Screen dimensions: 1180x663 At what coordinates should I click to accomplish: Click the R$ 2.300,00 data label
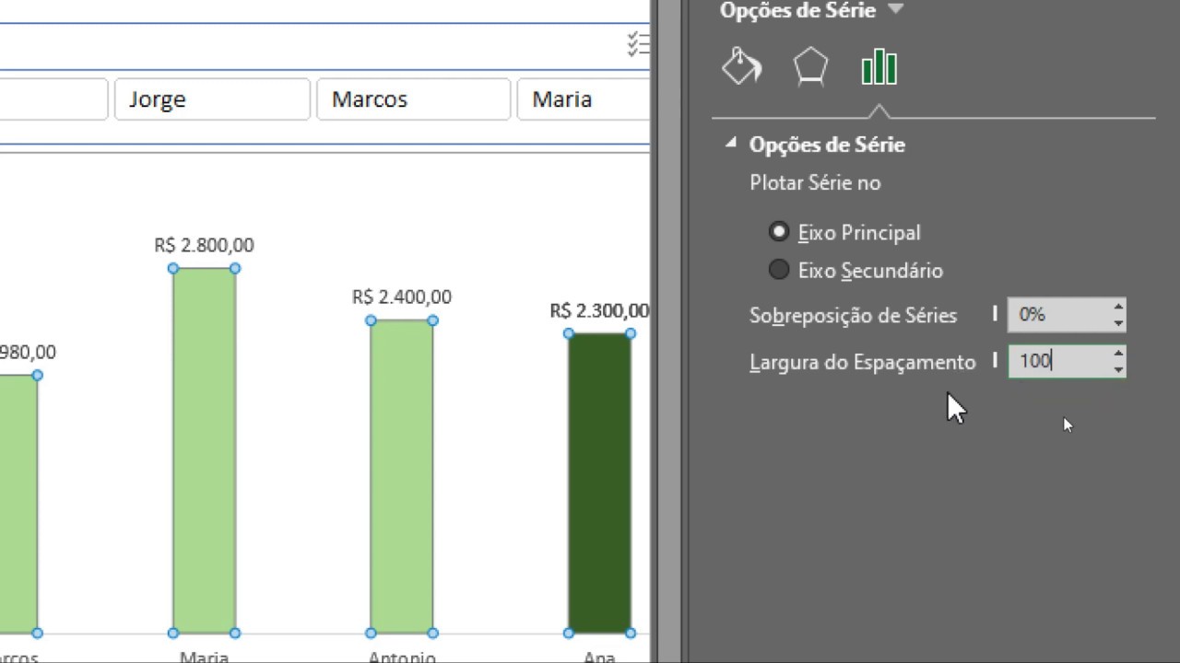click(599, 311)
